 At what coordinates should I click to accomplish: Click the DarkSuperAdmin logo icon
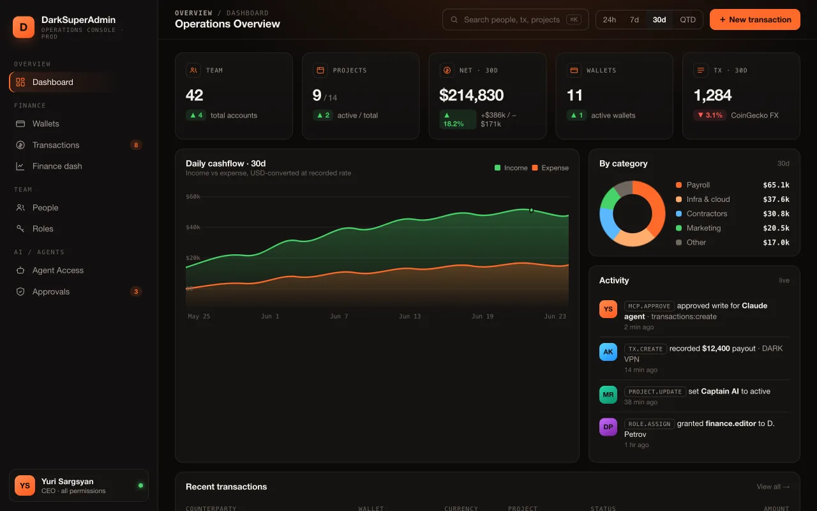[24, 27]
